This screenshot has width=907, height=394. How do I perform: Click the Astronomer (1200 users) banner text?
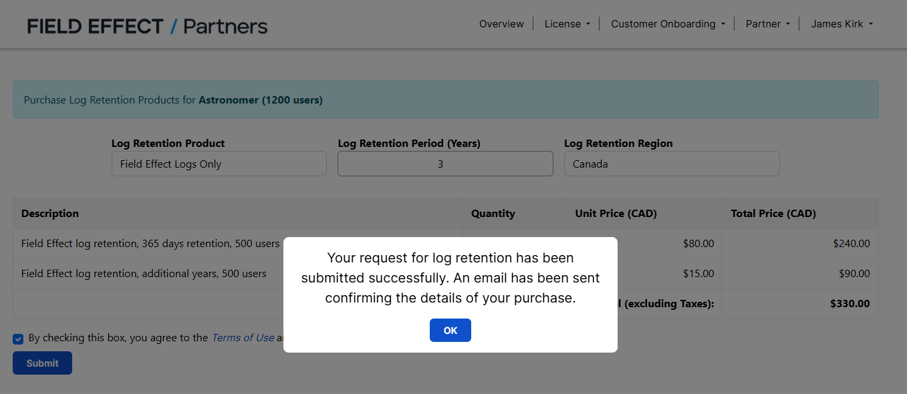pos(261,100)
